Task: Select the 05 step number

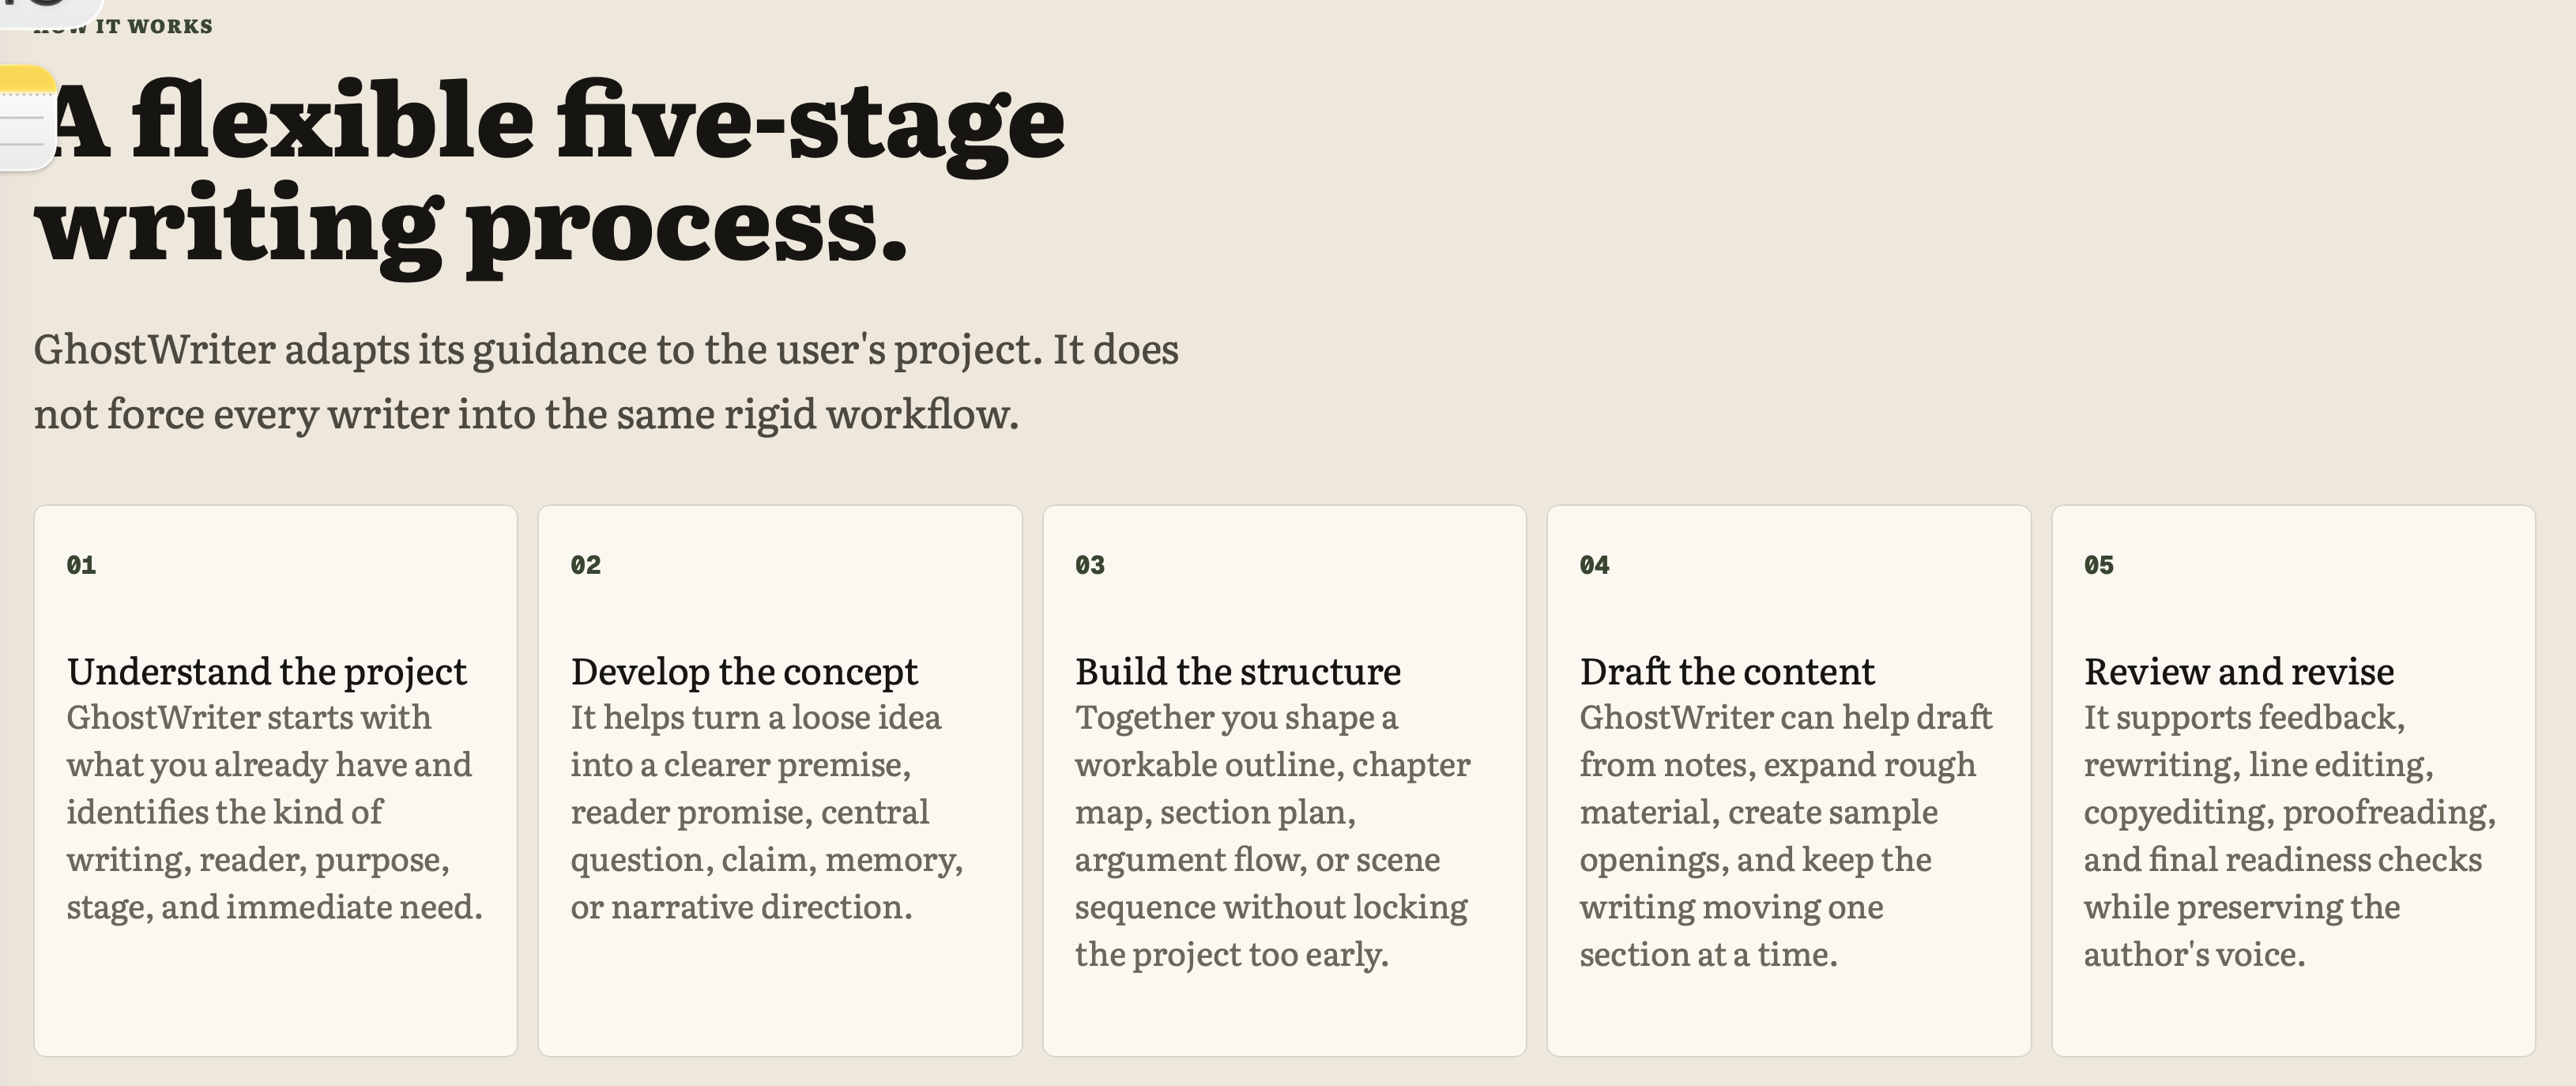Action: 2098,565
